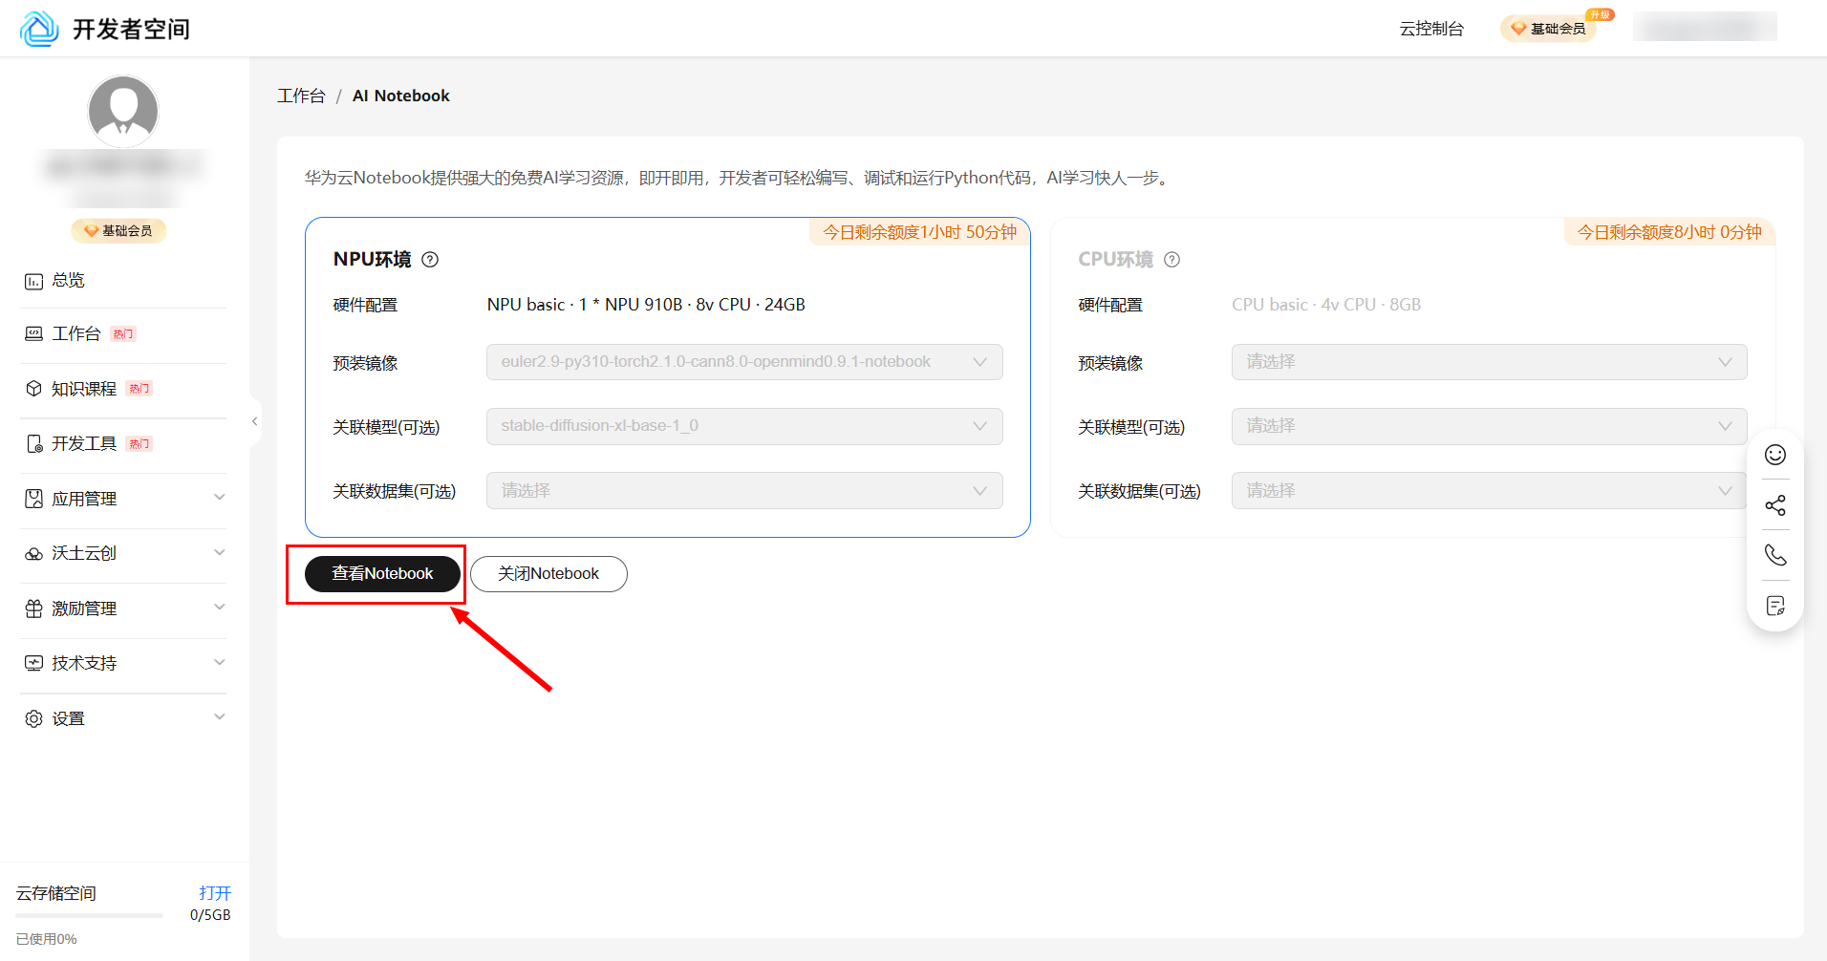
Task: Click the 查看Notebook button
Action: tap(382, 574)
